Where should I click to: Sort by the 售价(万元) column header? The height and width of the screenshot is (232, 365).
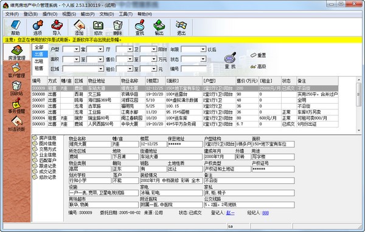pyautogui.click(x=247, y=81)
